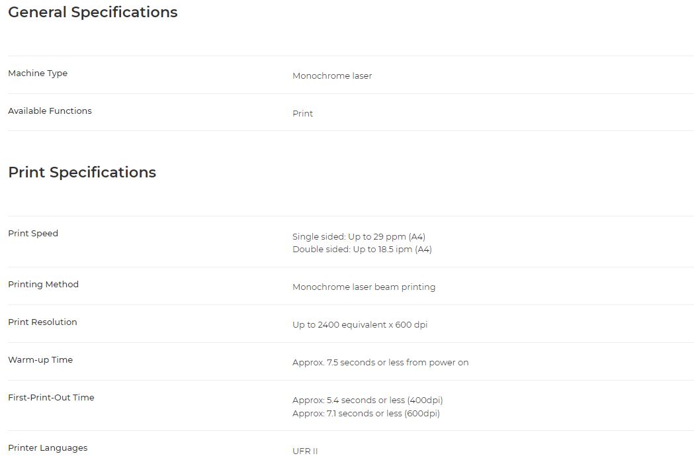Select the Machine Type label

pyautogui.click(x=38, y=73)
